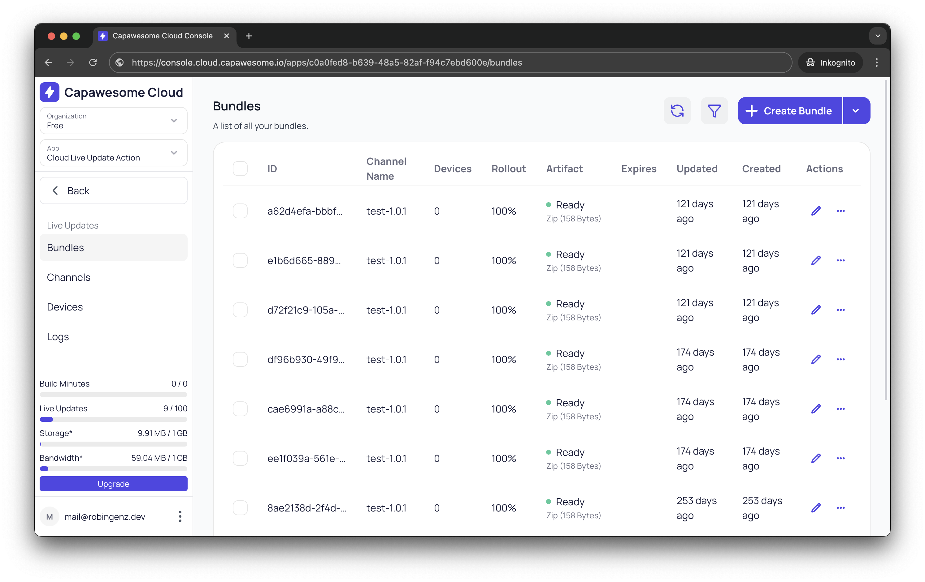Screen dimensions: 925x582
Task: Expand the Organization Free dropdown
Action: [113, 121]
